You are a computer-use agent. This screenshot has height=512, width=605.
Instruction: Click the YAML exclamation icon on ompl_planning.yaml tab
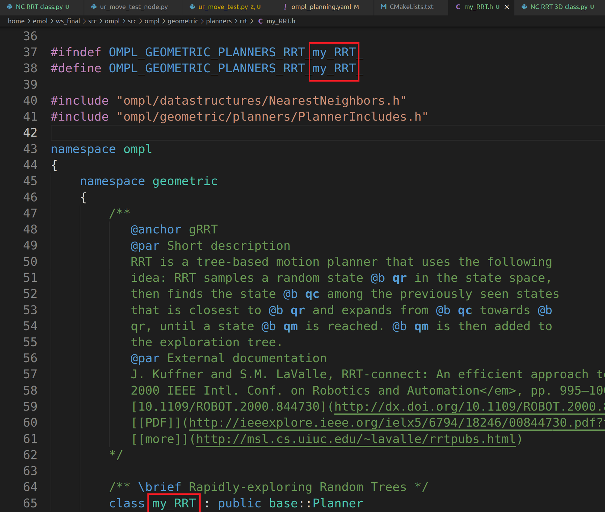[285, 7]
